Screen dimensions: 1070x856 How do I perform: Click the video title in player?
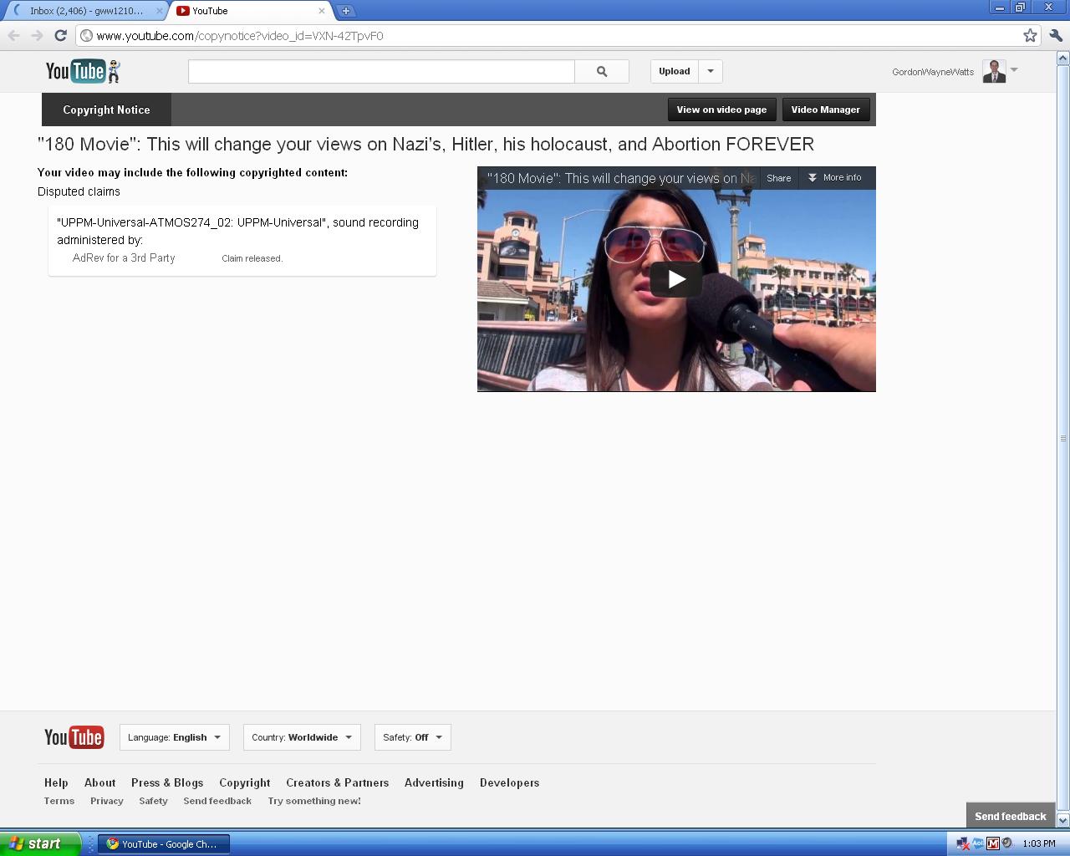[621, 178]
